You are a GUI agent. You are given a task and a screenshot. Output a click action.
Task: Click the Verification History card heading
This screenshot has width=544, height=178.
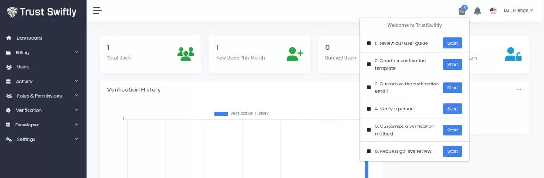(x=134, y=89)
